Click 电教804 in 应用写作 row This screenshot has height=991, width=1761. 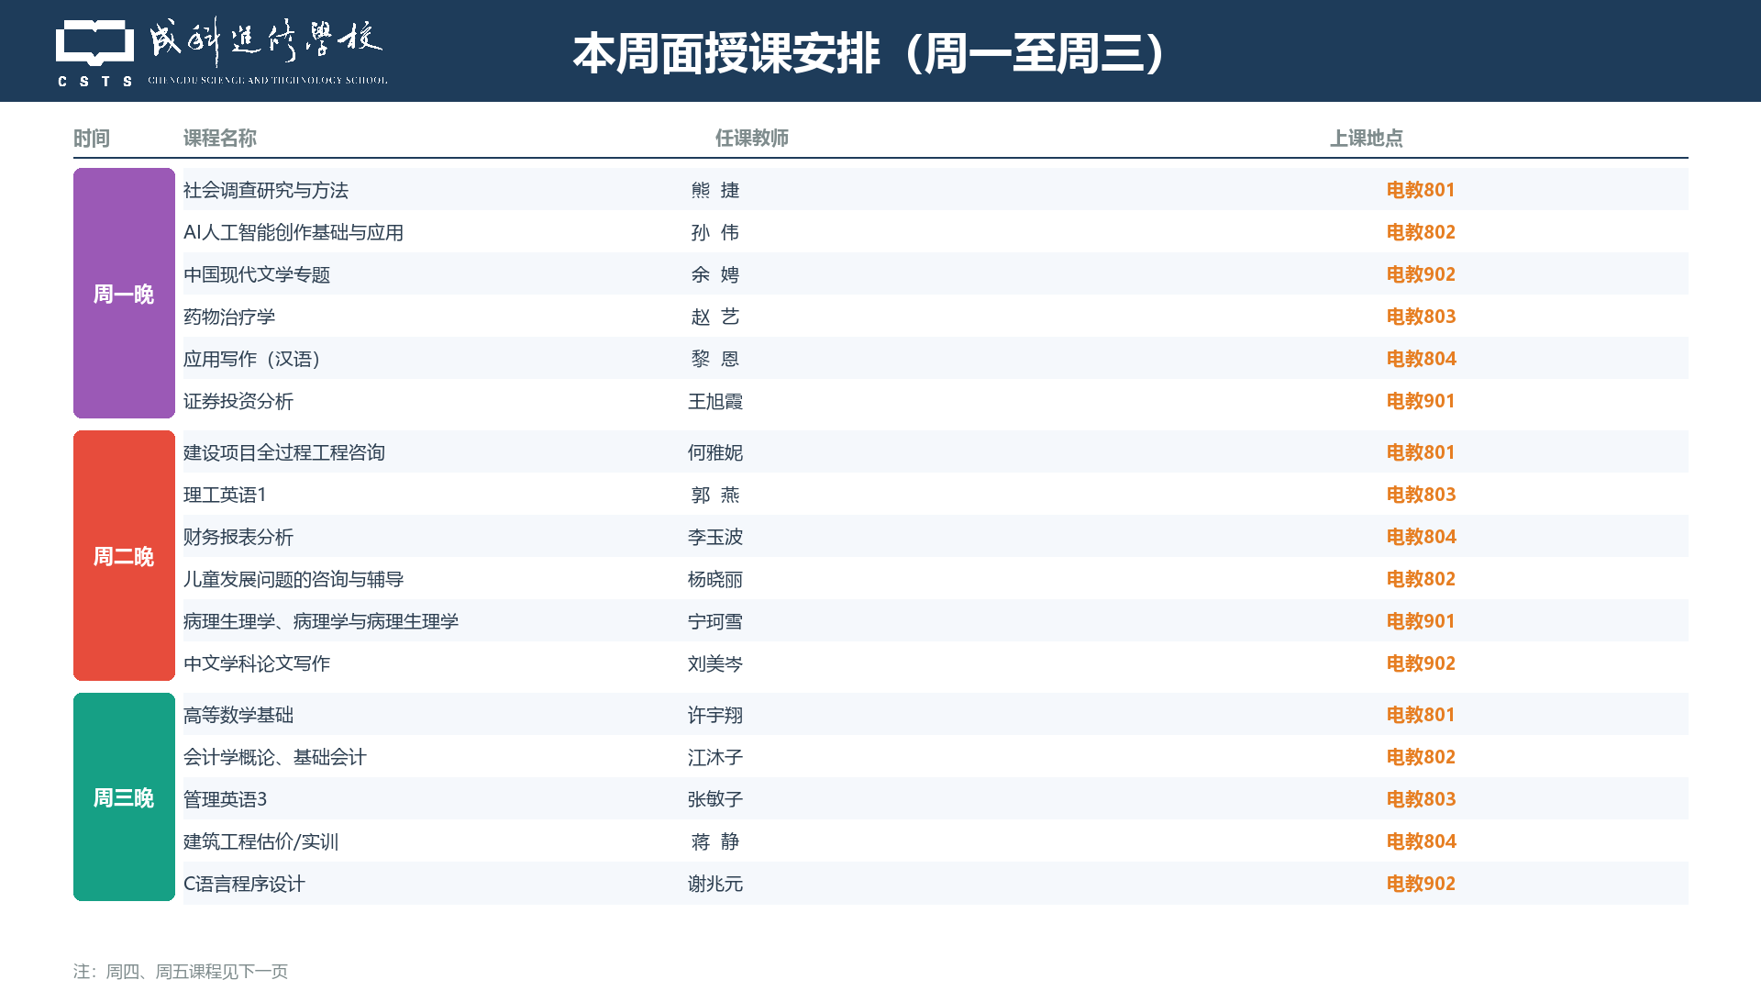1421,359
